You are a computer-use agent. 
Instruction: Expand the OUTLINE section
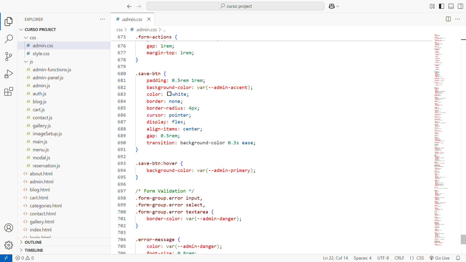[64, 242]
